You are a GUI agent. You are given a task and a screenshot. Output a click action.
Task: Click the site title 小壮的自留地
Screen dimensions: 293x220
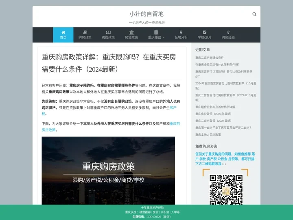tap(146, 14)
